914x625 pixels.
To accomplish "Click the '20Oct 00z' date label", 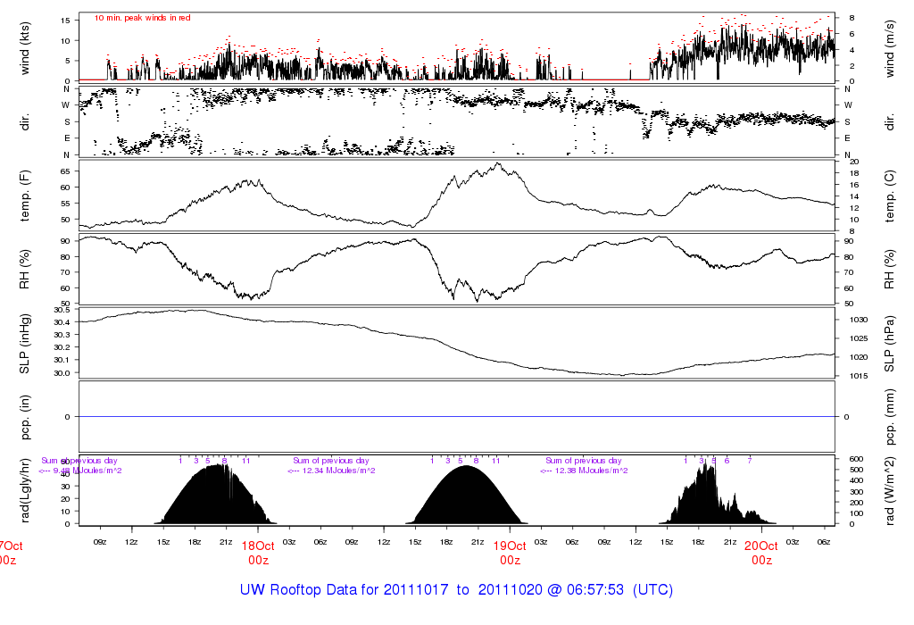I will (761, 553).
